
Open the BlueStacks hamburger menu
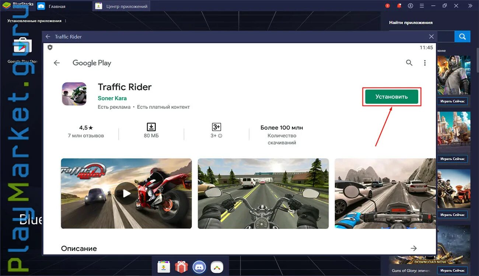[422, 6]
